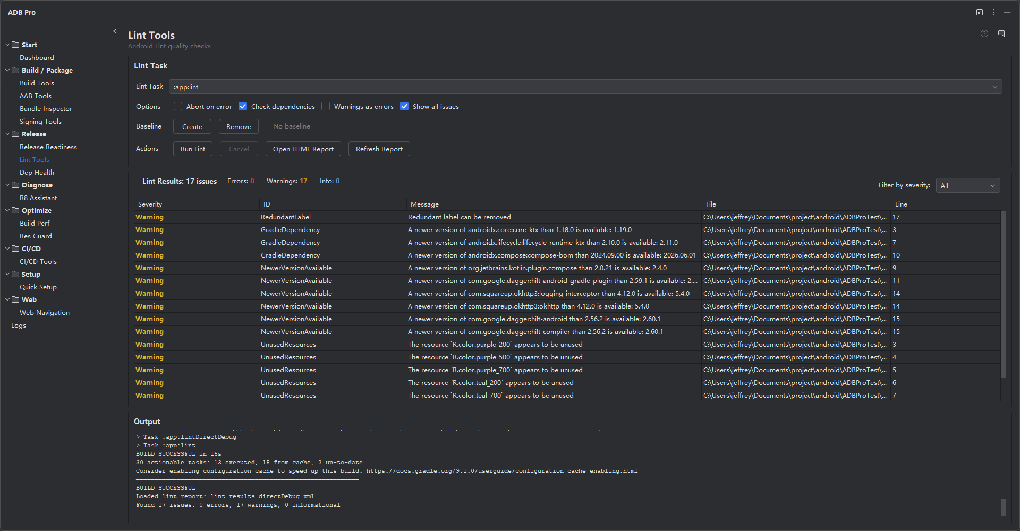
Task: Click the dock window icon in title bar
Action: click(980, 12)
